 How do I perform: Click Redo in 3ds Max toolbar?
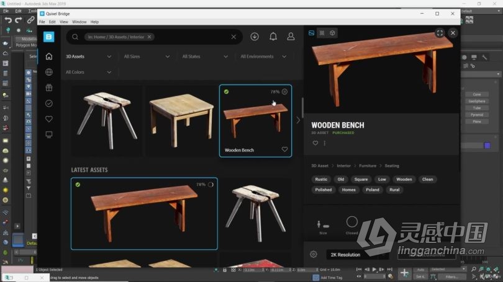coord(19,20)
